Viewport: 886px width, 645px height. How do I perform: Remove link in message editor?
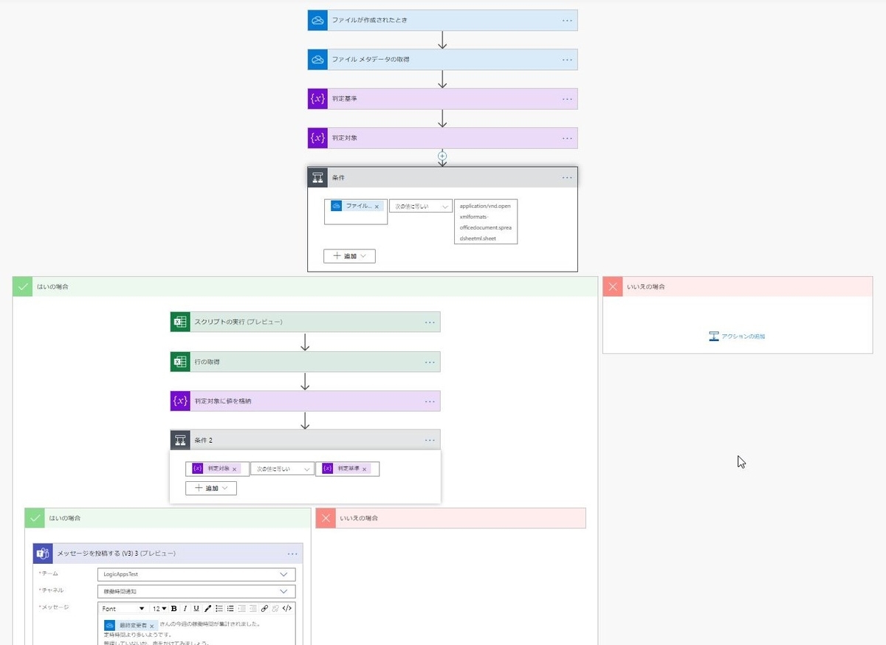pyautogui.click(x=275, y=609)
